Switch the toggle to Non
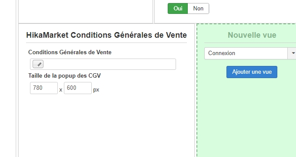Screen dimensions: 296x157 click(198, 9)
